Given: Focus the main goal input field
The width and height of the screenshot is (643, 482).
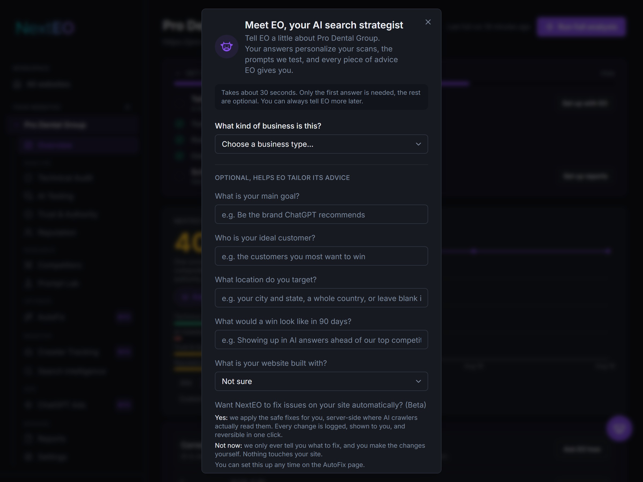Looking at the screenshot, I should 321,214.
